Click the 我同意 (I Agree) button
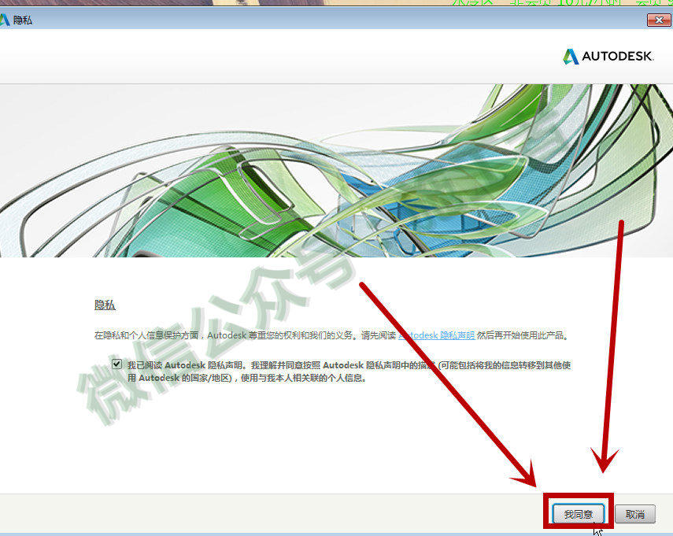The width and height of the screenshot is (673, 536). tap(578, 514)
